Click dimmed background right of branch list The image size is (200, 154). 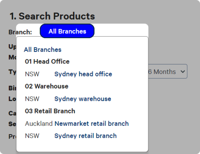(172, 108)
